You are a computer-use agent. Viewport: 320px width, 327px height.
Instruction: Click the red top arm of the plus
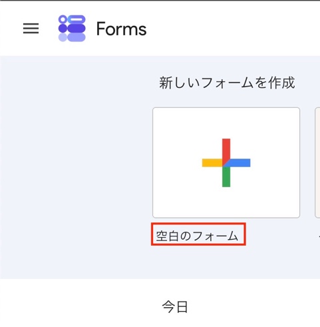226,149
